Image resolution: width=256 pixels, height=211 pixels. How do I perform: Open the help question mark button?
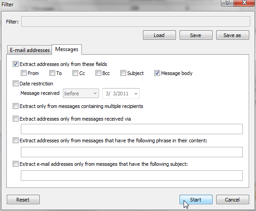(x=227, y=3)
